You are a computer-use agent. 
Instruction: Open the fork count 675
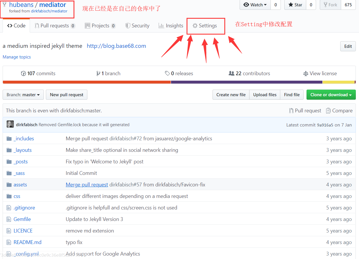(x=348, y=5)
